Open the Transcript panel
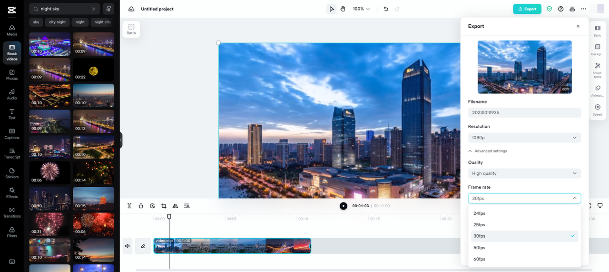609x272 pixels. pos(12,153)
